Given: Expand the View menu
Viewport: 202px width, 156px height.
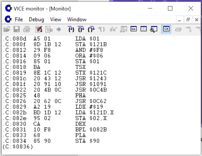Looking at the screenshot, I should click(56, 19).
